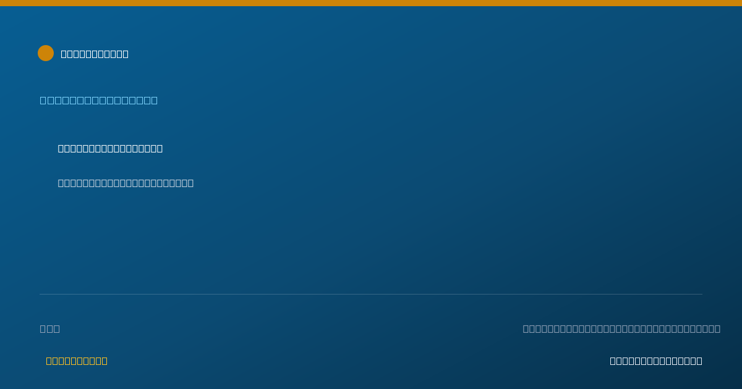This screenshot has width=742, height=389.
Task: Click the light blue subtitle heading
Action: coord(99,100)
